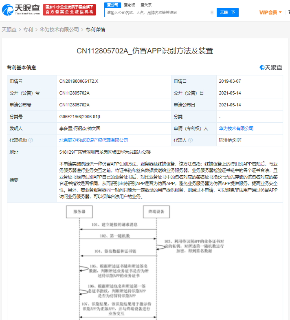Image resolution: width=290 pixels, height=320 pixels.
Task: Click the help icon next to 代理机构
Action: click(x=31, y=140)
